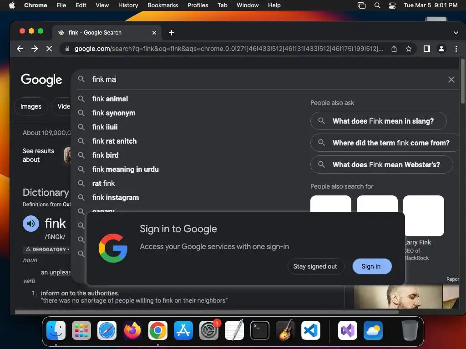Open the Bookmarks menu
Viewport: 466px width, 349px height.
[162, 5]
